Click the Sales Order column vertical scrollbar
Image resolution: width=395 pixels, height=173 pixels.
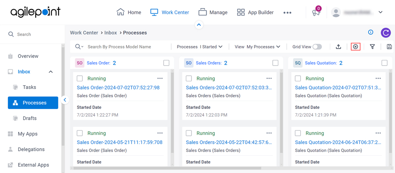173,112
